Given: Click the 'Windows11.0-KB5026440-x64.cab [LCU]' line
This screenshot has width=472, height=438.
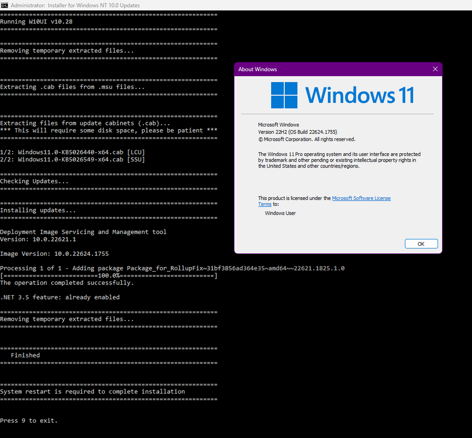Looking at the screenshot, I should pyautogui.click(x=72, y=152).
